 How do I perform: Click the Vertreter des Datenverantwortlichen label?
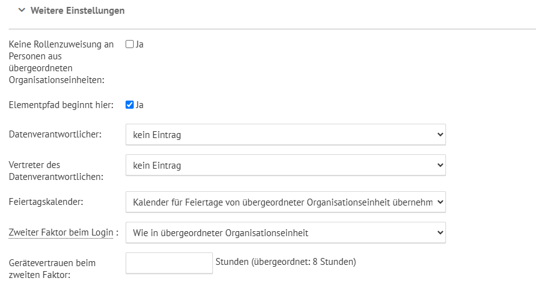click(56, 171)
